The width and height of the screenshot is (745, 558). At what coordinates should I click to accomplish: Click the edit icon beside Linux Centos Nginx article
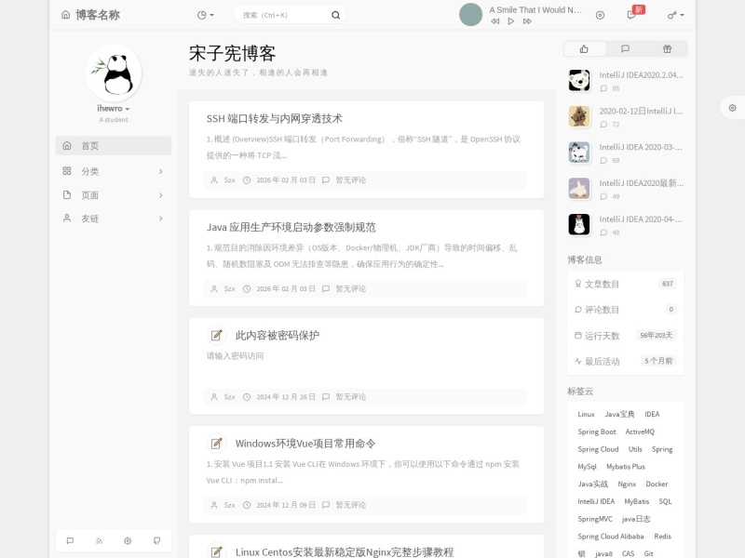216,551
